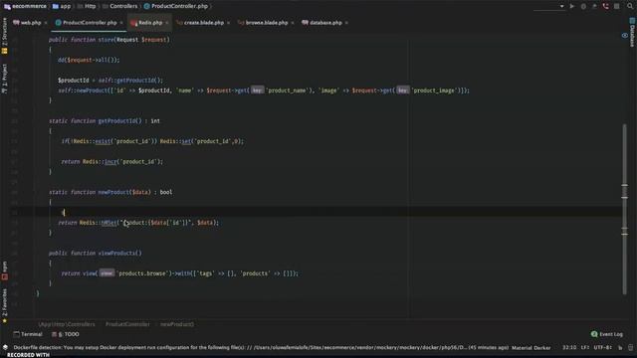Click the \App\Http\Controllers breadcrumb at bottom
The image size is (637, 358).
[x=67, y=324]
